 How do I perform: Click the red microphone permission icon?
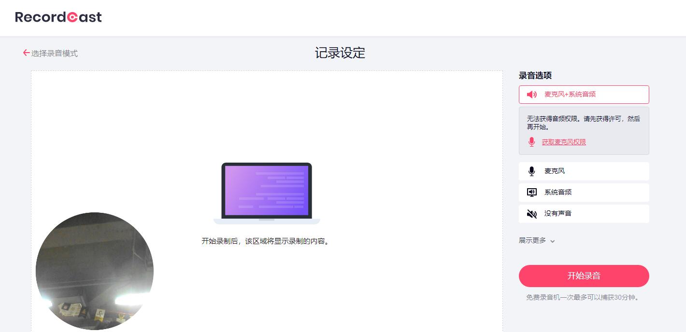click(531, 142)
